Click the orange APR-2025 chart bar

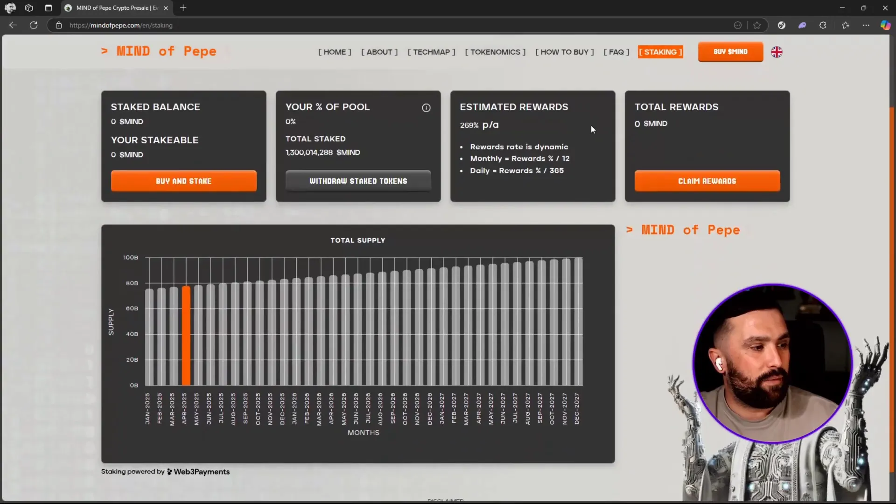point(186,336)
